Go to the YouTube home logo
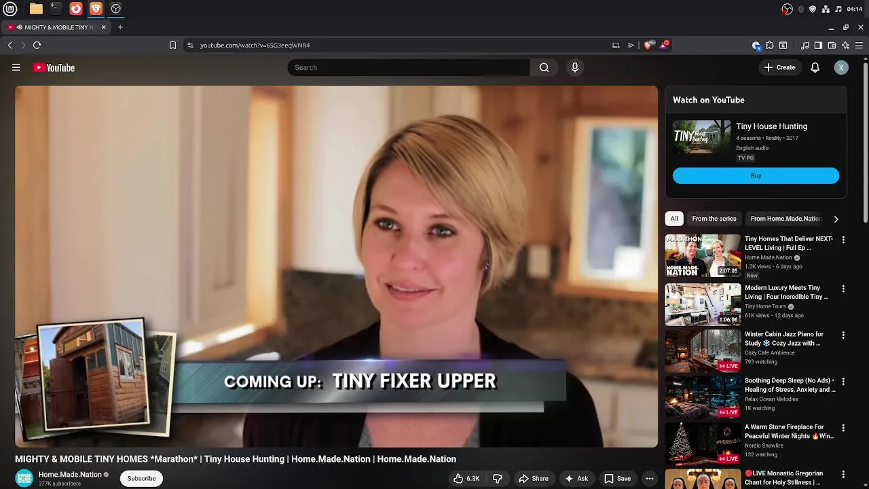Viewport: 869px width, 489px height. tap(54, 67)
